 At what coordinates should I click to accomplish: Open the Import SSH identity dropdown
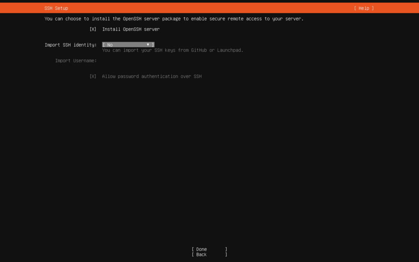pos(128,45)
